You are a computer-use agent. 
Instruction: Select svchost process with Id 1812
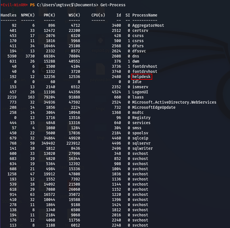(140, 210)
